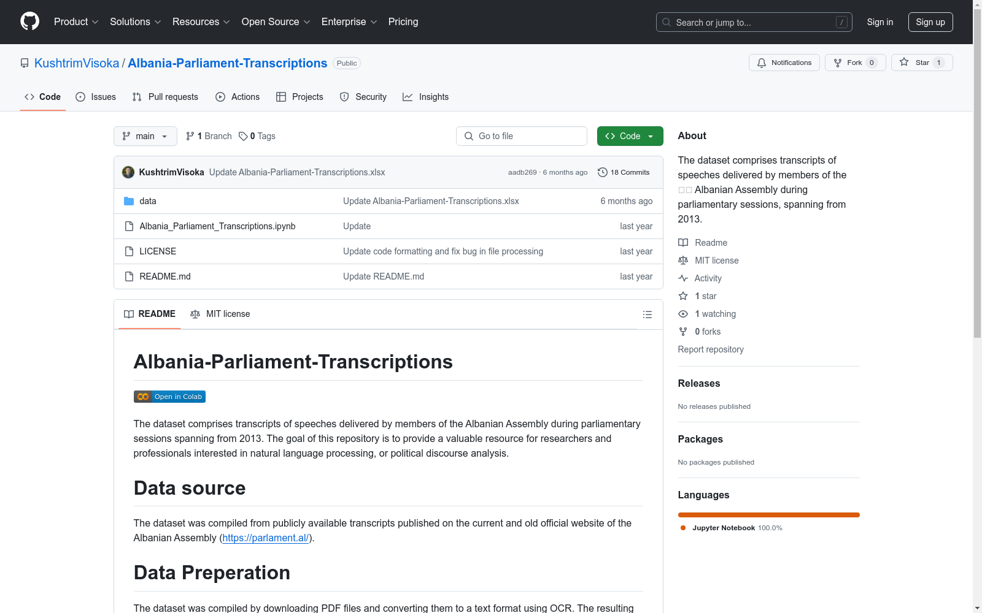
Task: Expand the Resources menu
Action: click(201, 22)
